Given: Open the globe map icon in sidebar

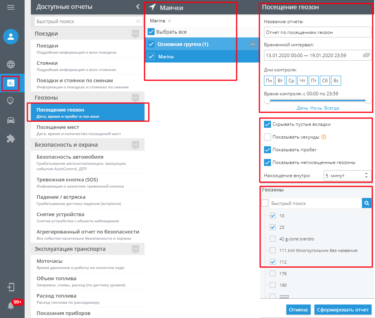Looking at the screenshot, I should (x=11, y=64).
